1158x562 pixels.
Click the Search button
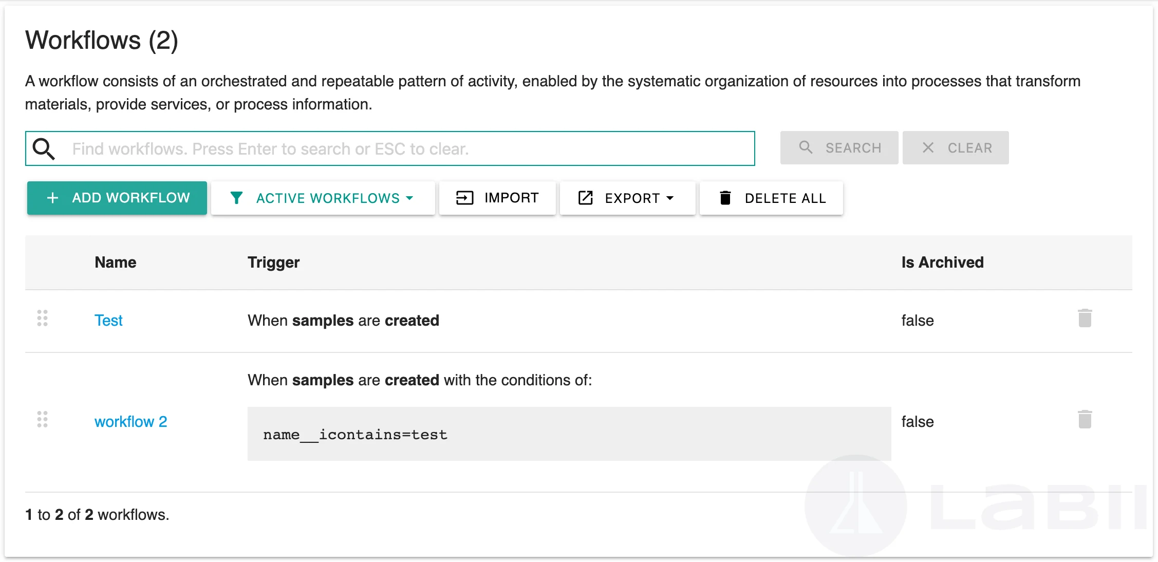839,148
